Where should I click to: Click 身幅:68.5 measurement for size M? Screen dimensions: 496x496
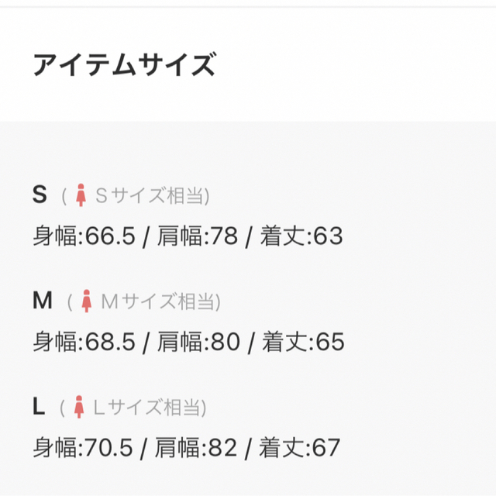click(x=84, y=342)
